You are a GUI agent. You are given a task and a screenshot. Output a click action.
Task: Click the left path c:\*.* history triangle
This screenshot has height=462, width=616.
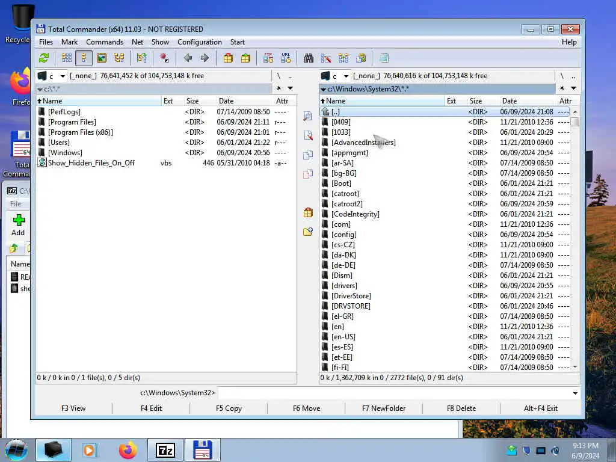coord(40,90)
